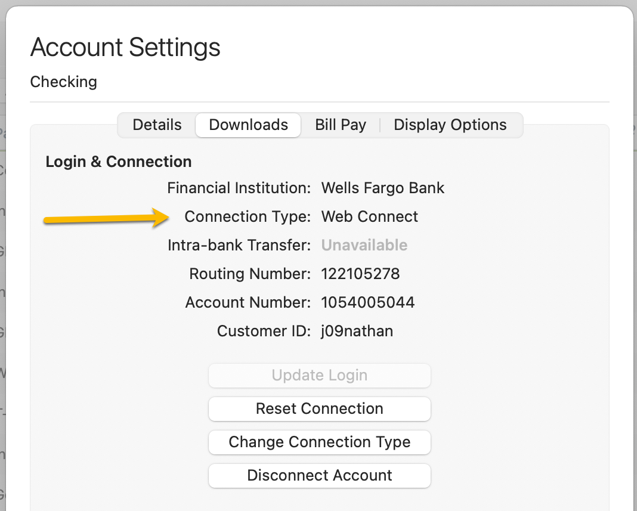Viewport: 637px width, 511px height.
Task: Click the Connection Type field label
Action: [x=248, y=217]
